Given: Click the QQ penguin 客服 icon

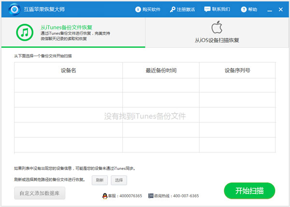Looking at the screenshot, I should click(x=104, y=196).
